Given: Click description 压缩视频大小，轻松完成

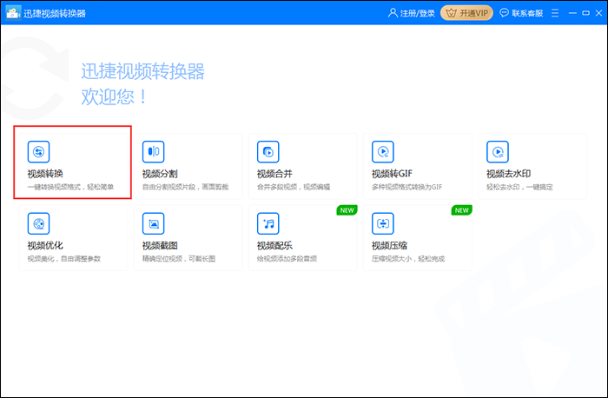Looking at the screenshot, I should [x=408, y=259].
